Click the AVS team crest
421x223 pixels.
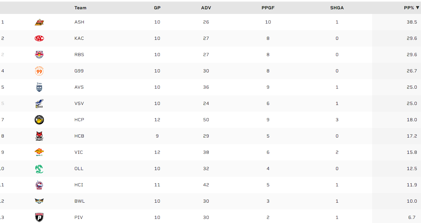39,87
